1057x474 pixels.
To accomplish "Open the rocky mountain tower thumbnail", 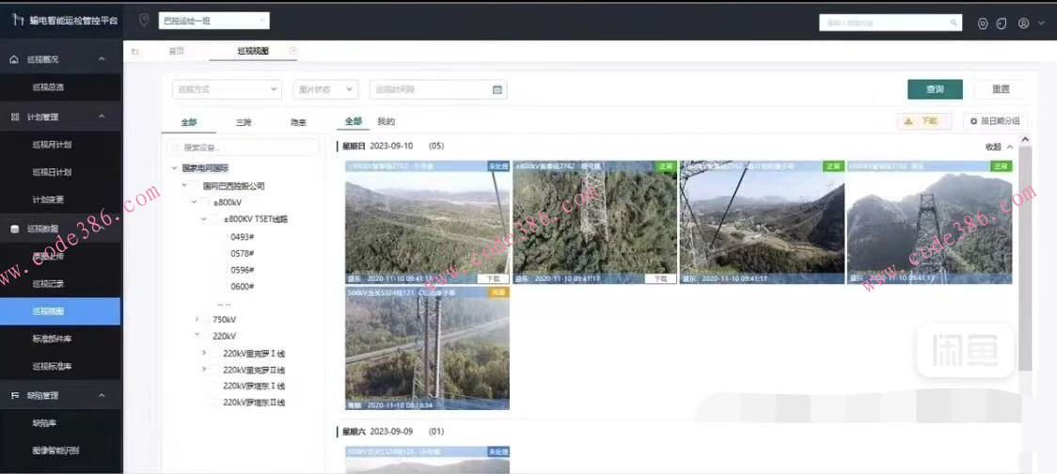I will pos(929,222).
